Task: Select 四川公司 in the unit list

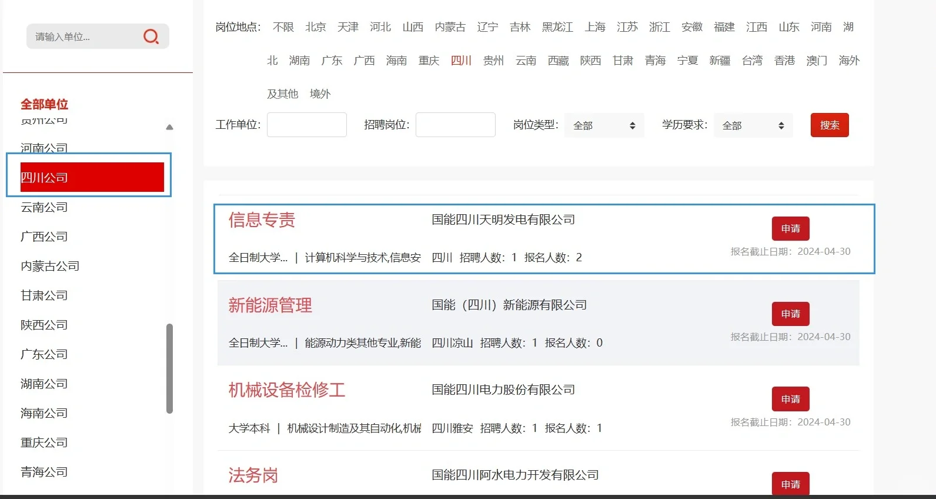Action: (92, 177)
